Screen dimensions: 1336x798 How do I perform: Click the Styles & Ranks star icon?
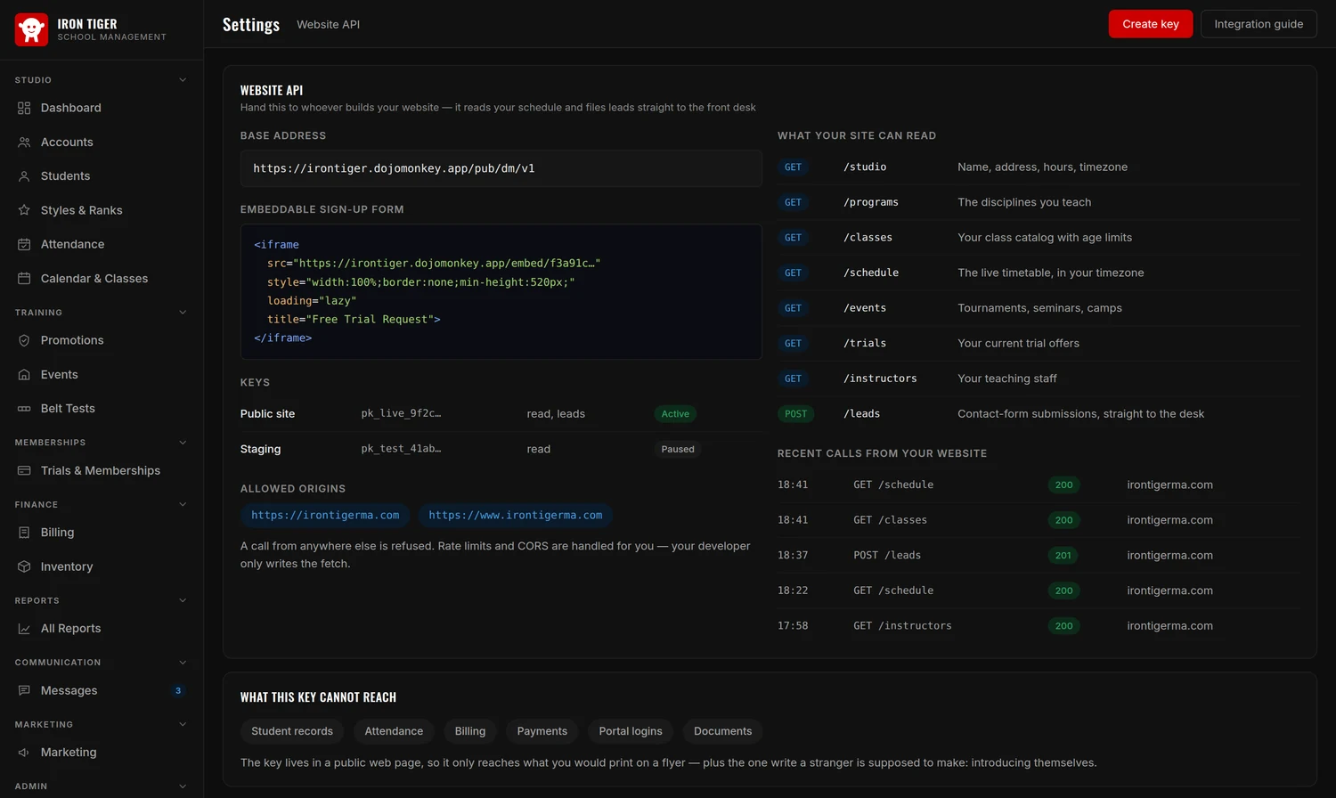tap(24, 210)
